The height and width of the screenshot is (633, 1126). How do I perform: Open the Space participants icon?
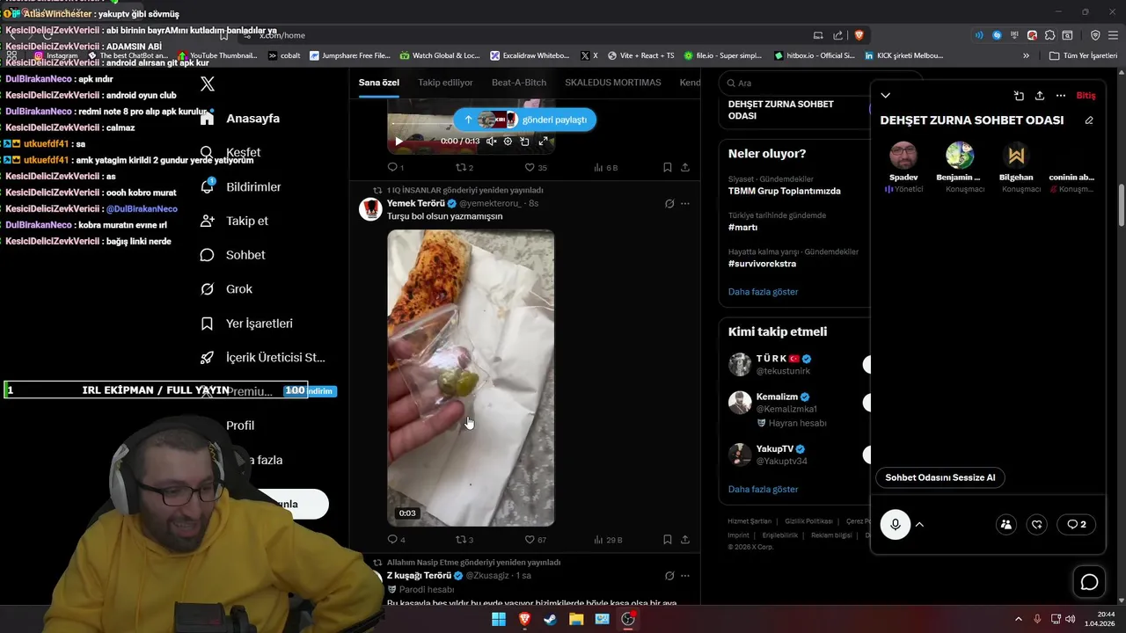tap(1006, 525)
